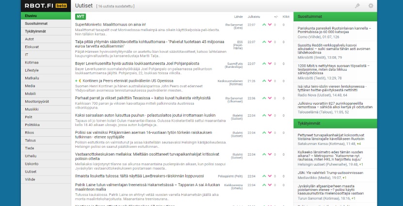Open the 1200 Mbit/s nettiyhteys story
The image size is (403, 206).
(334, 69)
